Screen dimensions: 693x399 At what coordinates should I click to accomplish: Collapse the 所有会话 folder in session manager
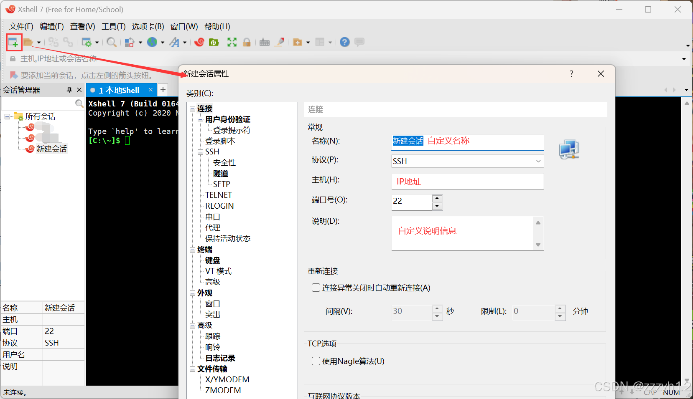8,116
